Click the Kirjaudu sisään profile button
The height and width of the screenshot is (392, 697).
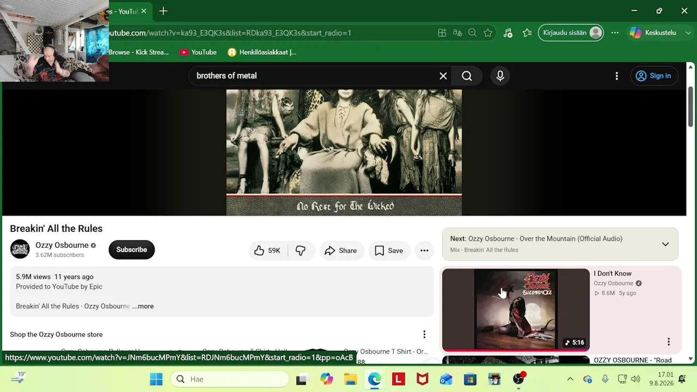571,33
